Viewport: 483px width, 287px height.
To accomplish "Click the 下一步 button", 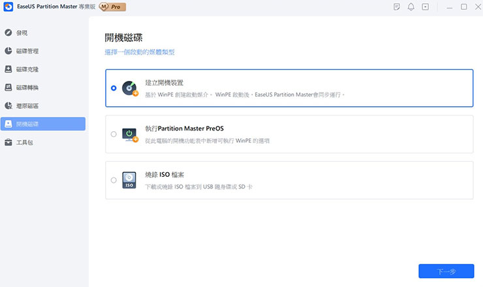I will pyautogui.click(x=446, y=271).
